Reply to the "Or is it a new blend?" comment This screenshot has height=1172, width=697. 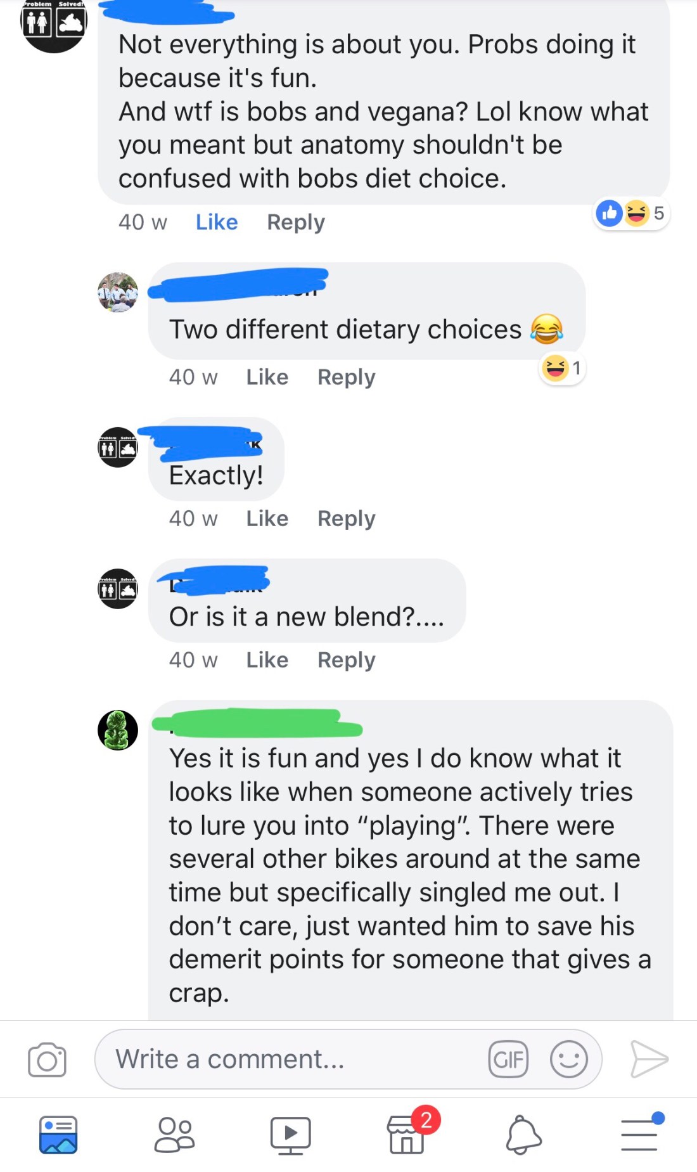tap(347, 660)
